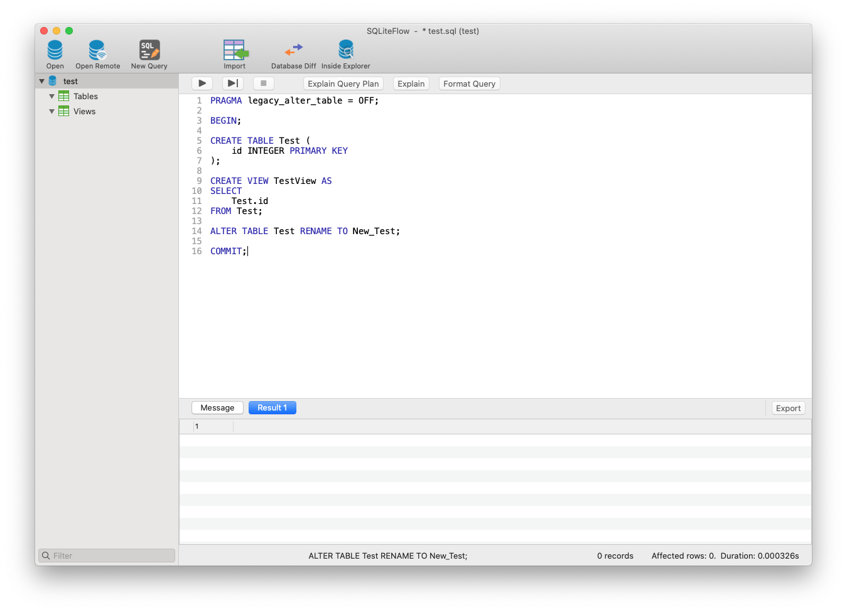Export results with the Export button
The width and height of the screenshot is (847, 612).
[x=788, y=407]
